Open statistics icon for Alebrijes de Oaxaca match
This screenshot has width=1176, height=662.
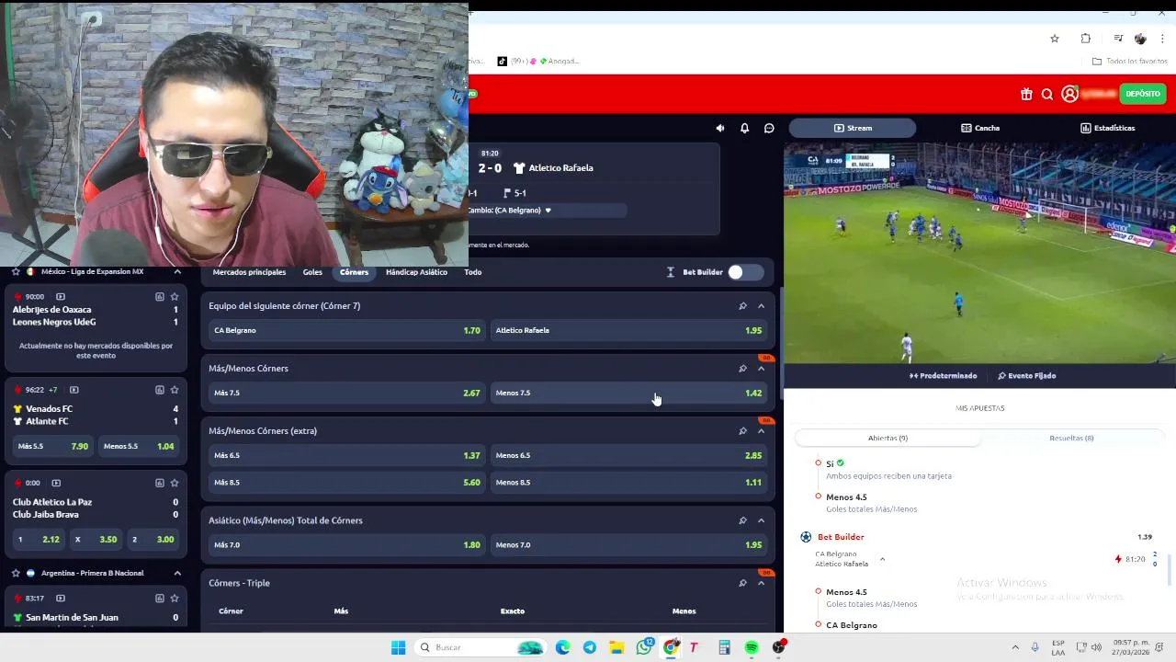[x=159, y=297]
